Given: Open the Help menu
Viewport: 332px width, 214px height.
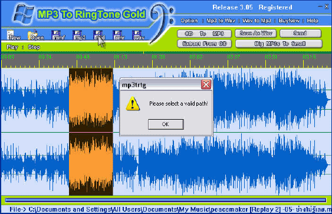Looking at the screenshot, I should click(x=313, y=21).
